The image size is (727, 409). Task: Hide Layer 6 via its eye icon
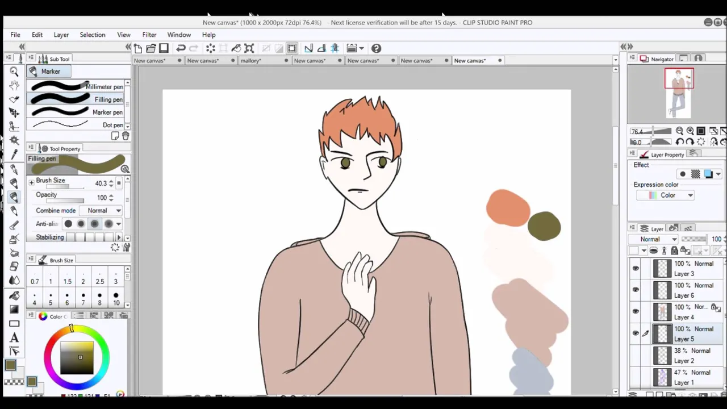tap(636, 290)
